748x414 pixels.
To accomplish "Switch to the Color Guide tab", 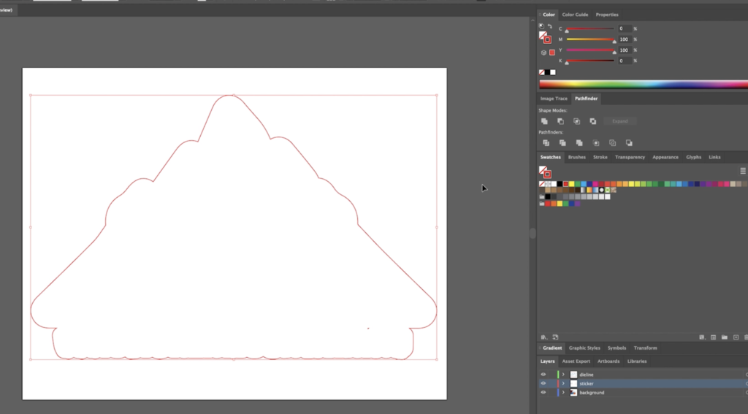I will (575, 15).
